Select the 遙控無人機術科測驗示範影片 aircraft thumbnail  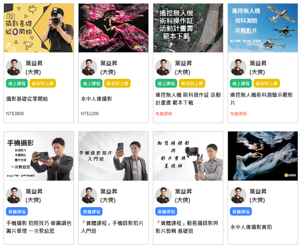click(x=263, y=28)
